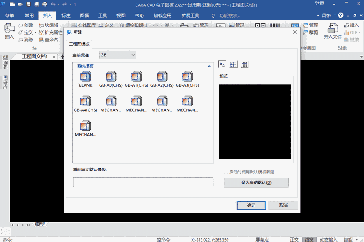Click the Undo arrow icon
This screenshot has height=242, width=364.
53,4
